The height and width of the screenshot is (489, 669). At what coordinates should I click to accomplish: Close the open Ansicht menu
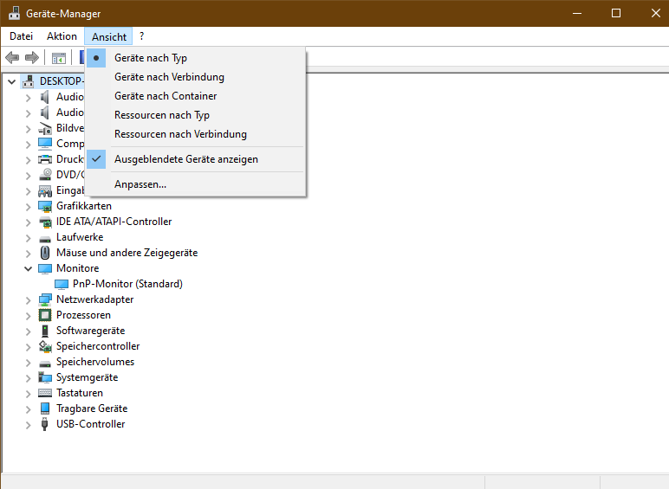(x=109, y=36)
